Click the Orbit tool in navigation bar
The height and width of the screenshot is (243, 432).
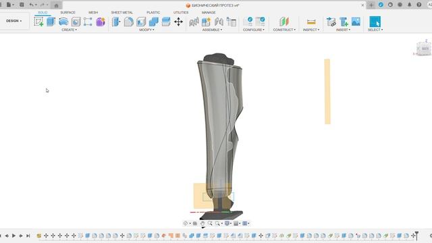[x=186, y=223]
